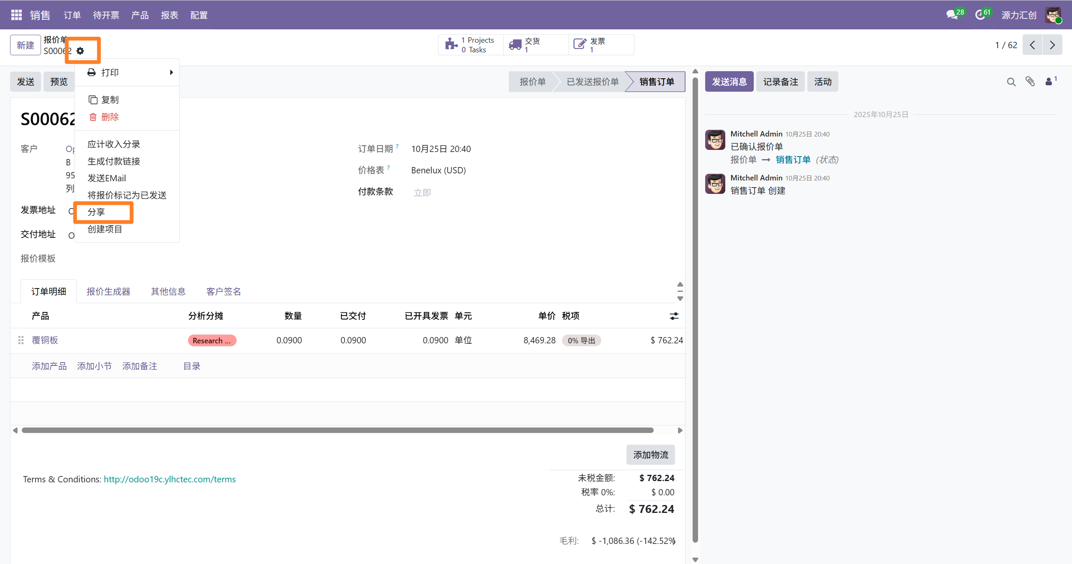Image resolution: width=1072 pixels, height=564 pixels.
Task: Open the messaging conversations icon
Action: pyautogui.click(x=951, y=14)
